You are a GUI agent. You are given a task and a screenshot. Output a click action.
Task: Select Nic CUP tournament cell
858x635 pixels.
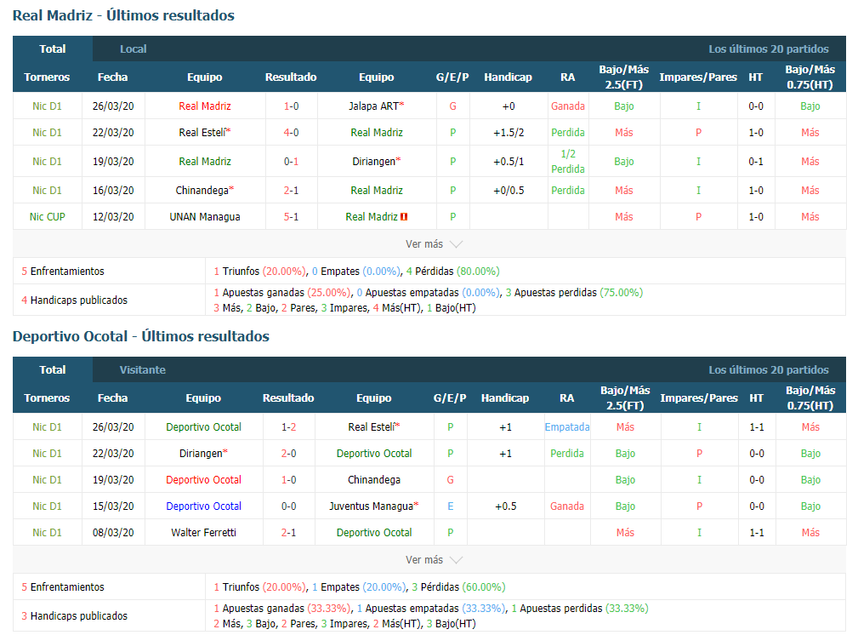pos(47,217)
